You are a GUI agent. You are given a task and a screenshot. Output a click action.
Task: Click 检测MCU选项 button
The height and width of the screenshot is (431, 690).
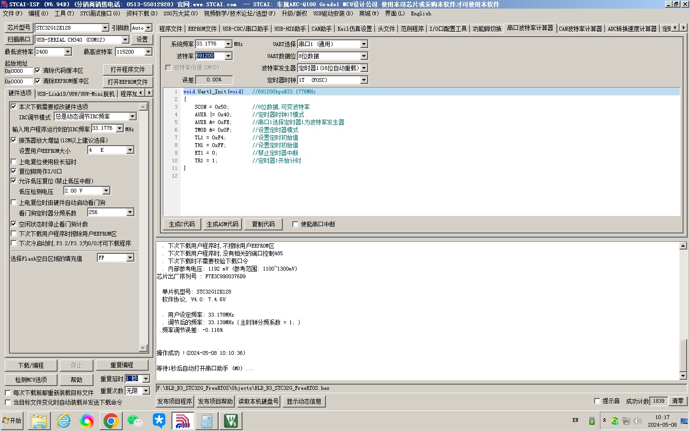coord(31,380)
